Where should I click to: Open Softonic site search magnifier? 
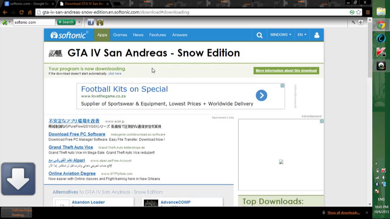260,35
